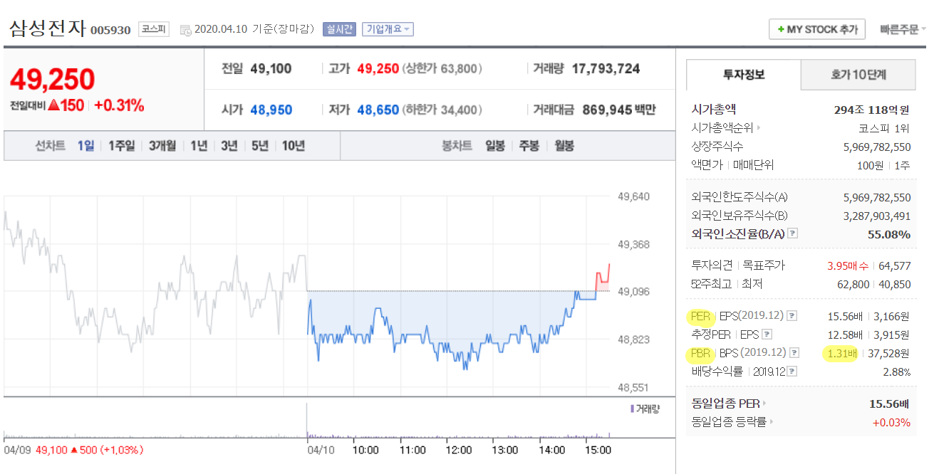
Task: Select the 투자정보 tab
Action: 743,74
